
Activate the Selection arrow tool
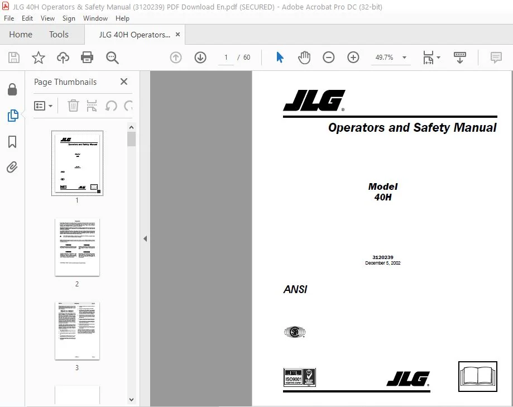(x=280, y=58)
